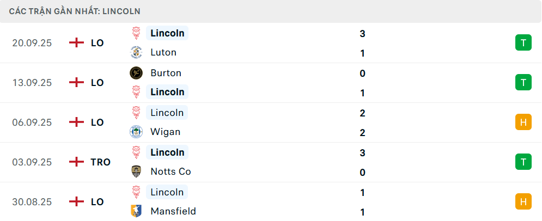Click the Notts Co club crest icon
This screenshot has width=542, height=221.
coord(136,171)
